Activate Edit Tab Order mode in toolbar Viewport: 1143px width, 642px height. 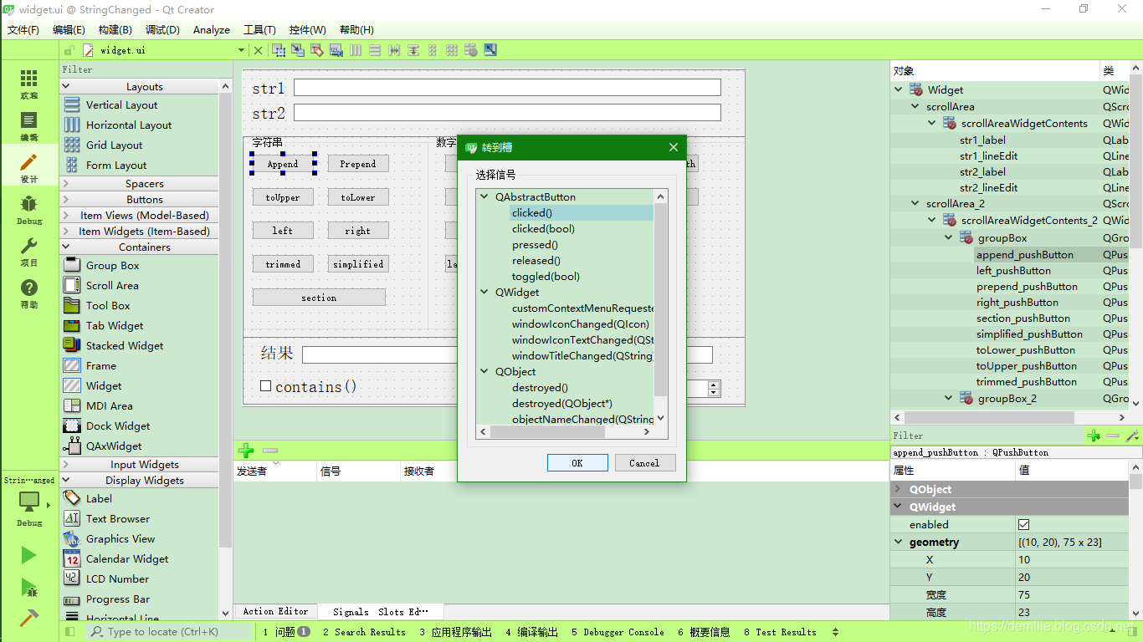coord(336,50)
